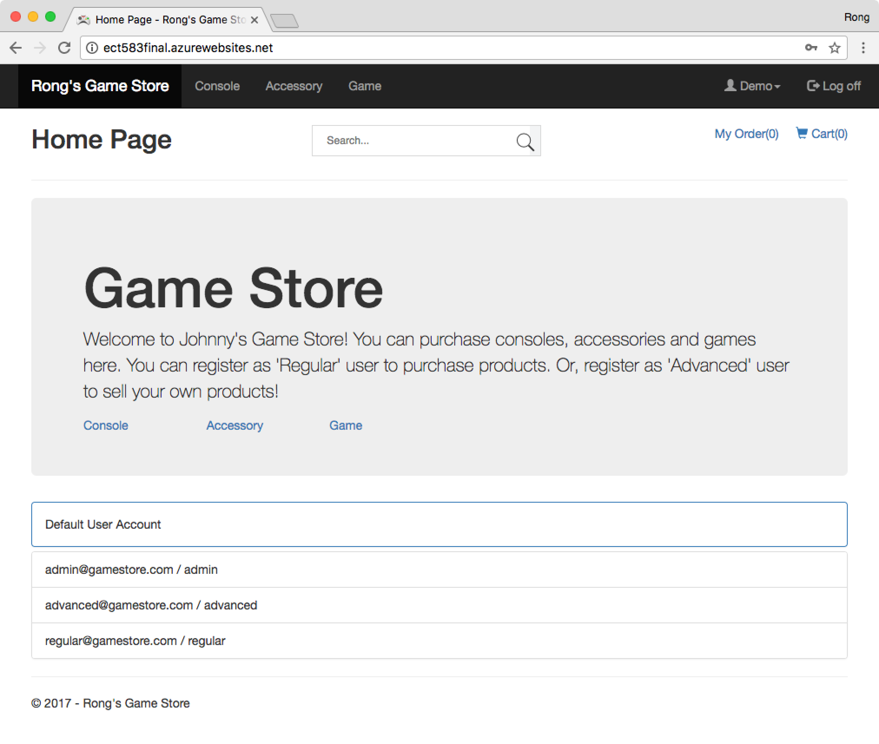The width and height of the screenshot is (879, 744).
Task: Open Rong's Game Store brand link
Action: [100, 86]
